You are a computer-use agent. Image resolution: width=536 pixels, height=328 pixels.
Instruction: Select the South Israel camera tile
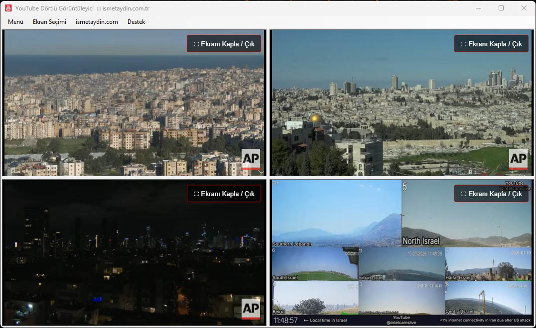tap(314, 264)
